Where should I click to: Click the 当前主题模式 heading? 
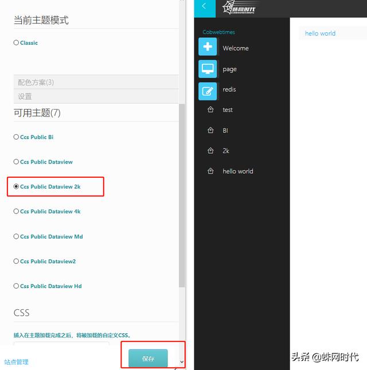41,20
